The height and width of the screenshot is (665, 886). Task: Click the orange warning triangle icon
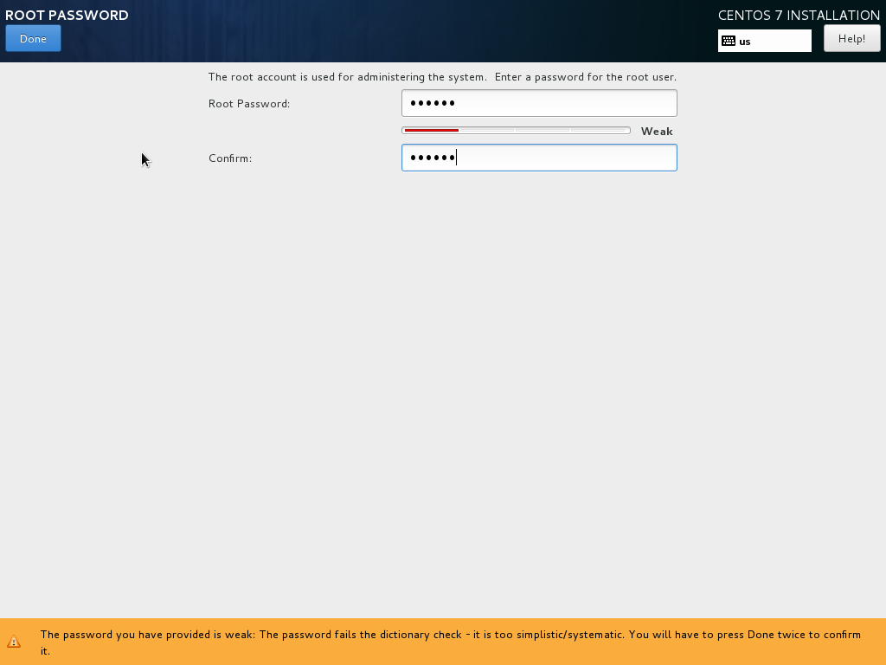click(x=14, y=642)
